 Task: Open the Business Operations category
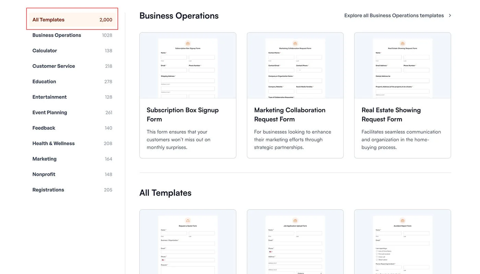click(57, 35)
